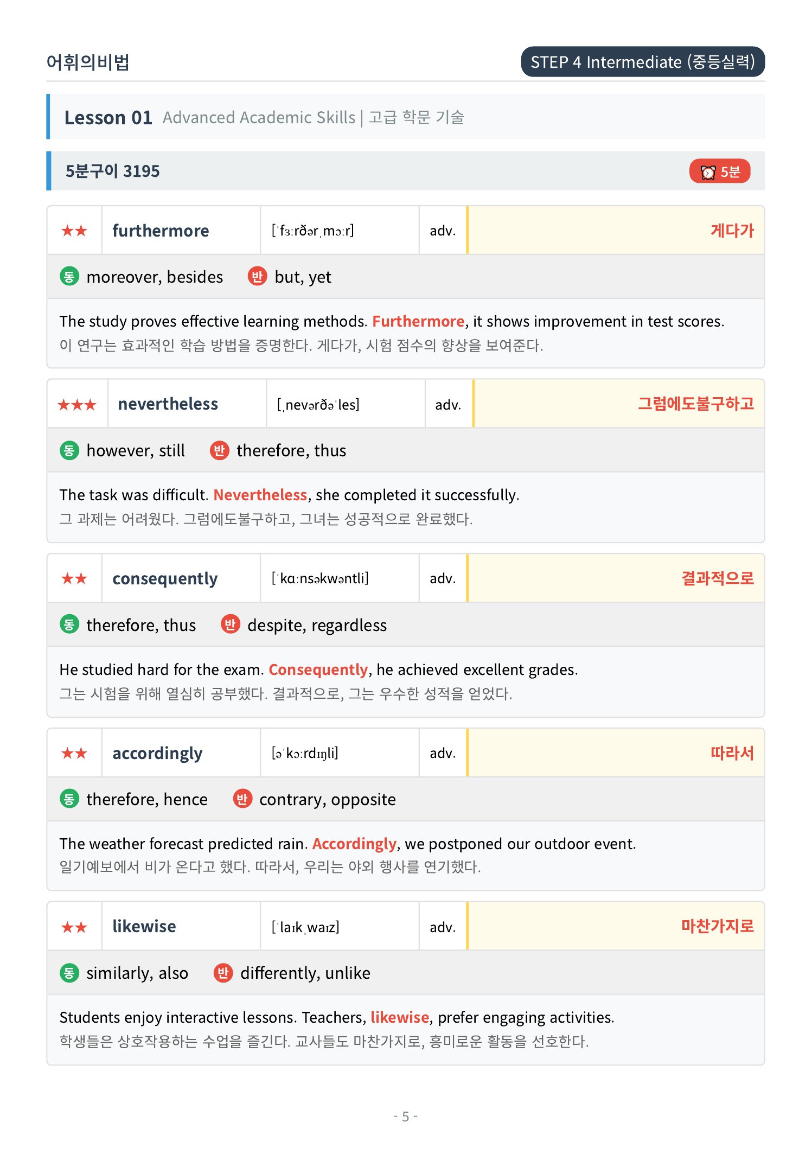The image size is (812, 1154).
Task: Click the red 반 badge before 'despite, regardless'
Action: [x=230, y=624]
